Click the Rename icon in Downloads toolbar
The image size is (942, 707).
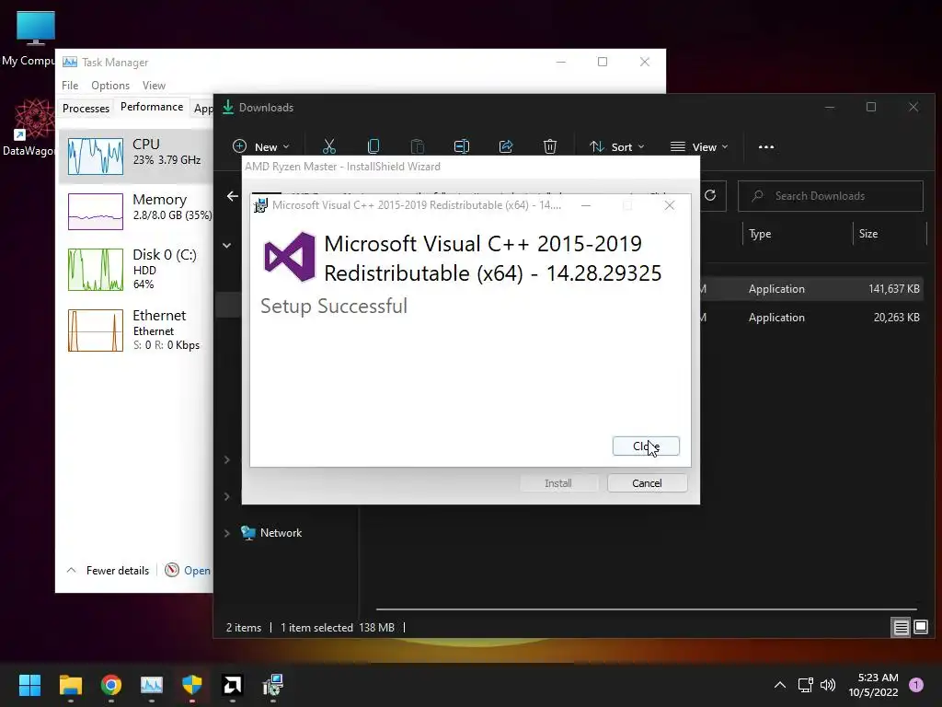(462, 146)
